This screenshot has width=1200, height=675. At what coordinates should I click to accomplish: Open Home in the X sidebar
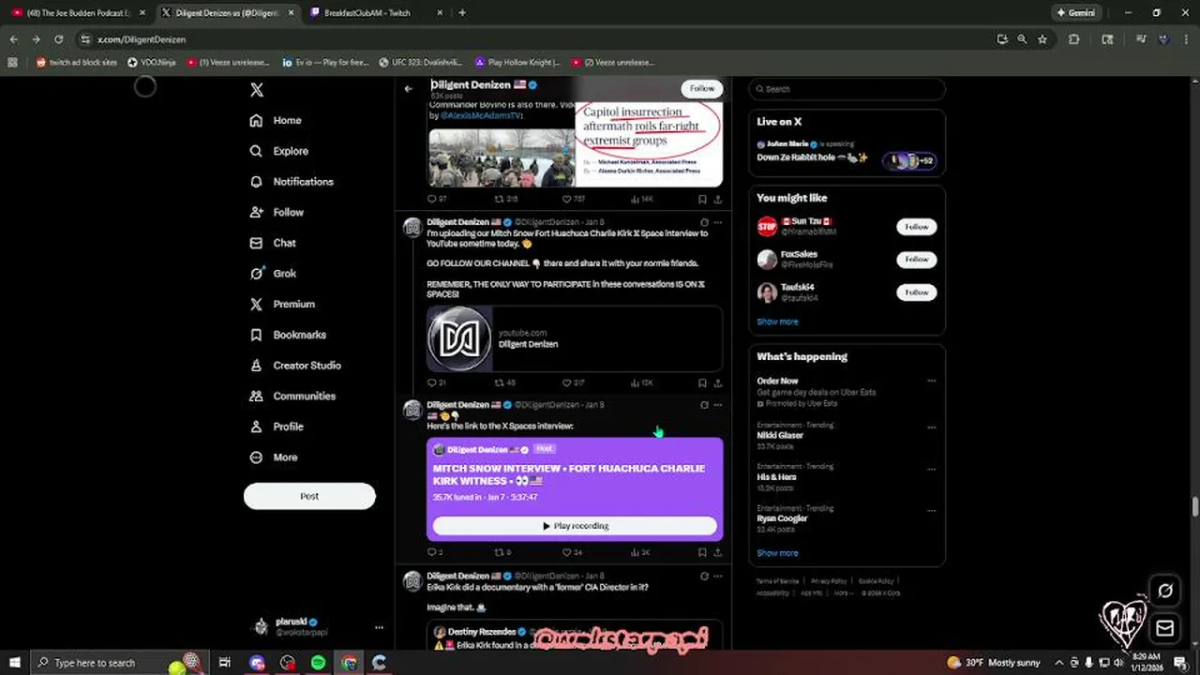click(x=276, y=120)
